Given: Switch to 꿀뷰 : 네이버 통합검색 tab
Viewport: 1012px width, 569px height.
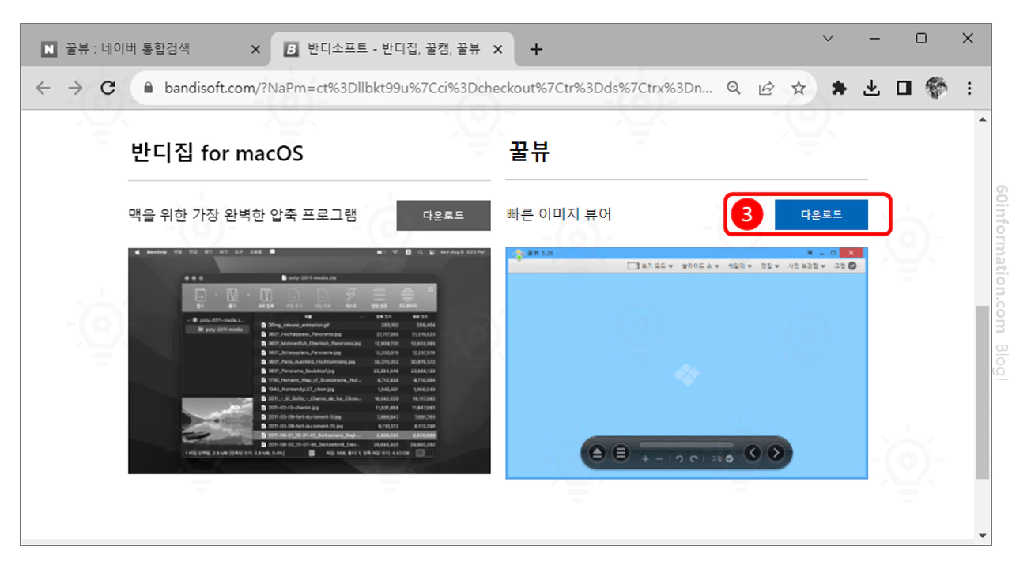Looking at the screenshot, I should pyautogui.click(x=150, y=49).
